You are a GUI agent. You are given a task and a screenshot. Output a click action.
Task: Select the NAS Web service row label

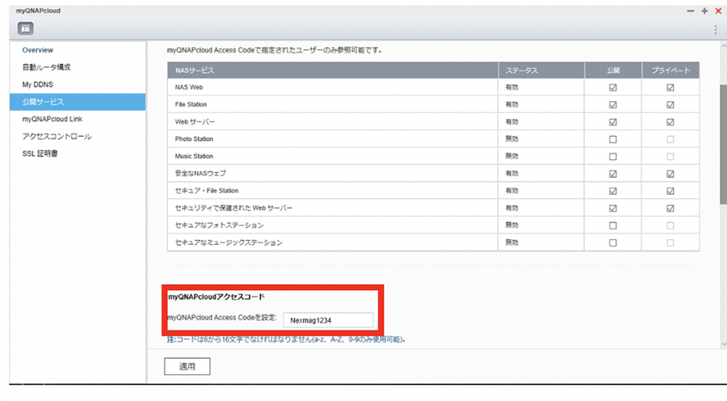189,87
